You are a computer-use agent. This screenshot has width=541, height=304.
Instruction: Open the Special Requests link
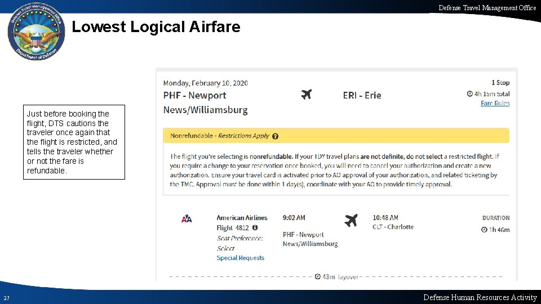(240, 258)
